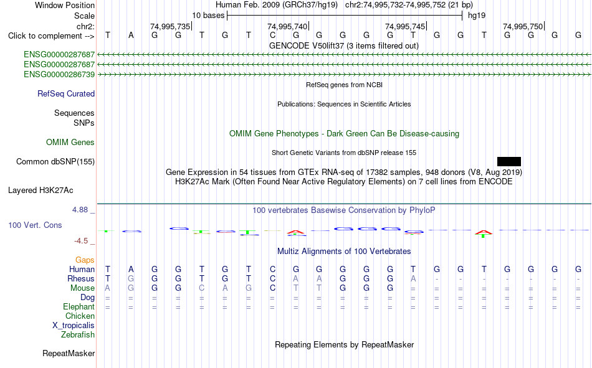Click the C base in the reference sequence

272,35
